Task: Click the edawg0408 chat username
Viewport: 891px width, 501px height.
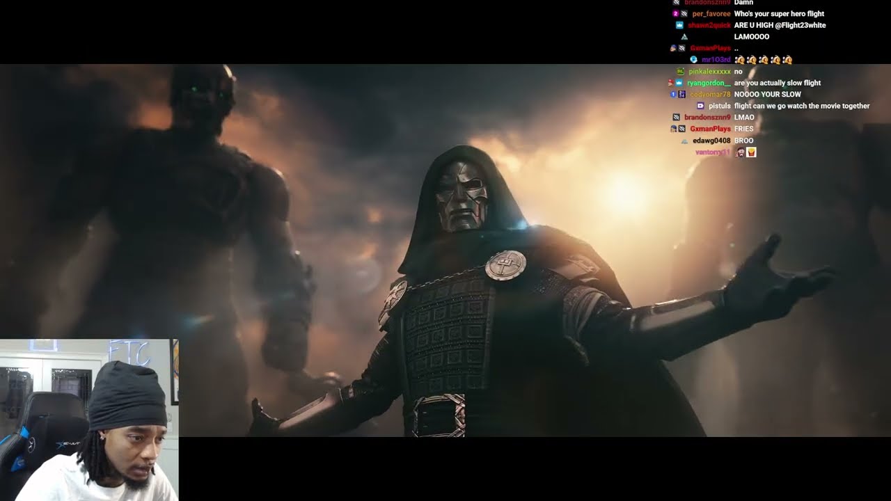Action: (x=711, y=141)
